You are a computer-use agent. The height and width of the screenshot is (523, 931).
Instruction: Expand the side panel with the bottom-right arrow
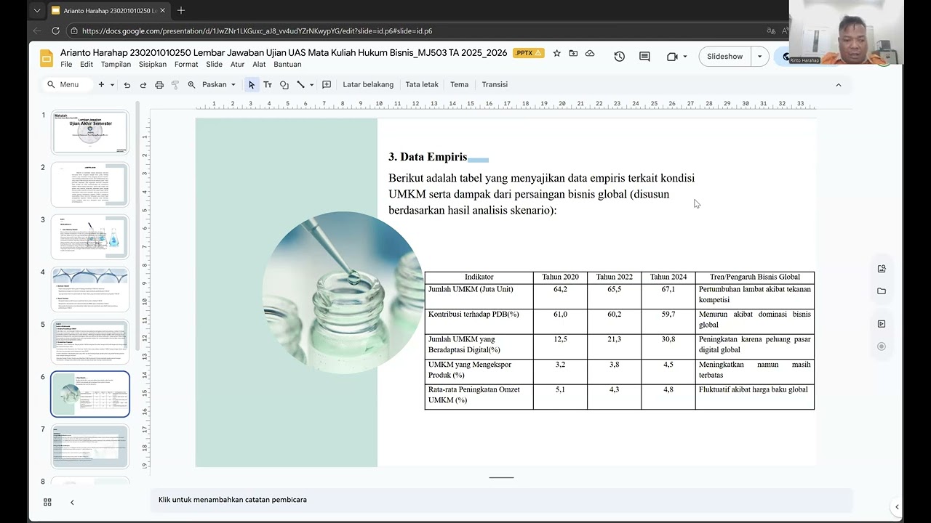click(x=897, y=507)
